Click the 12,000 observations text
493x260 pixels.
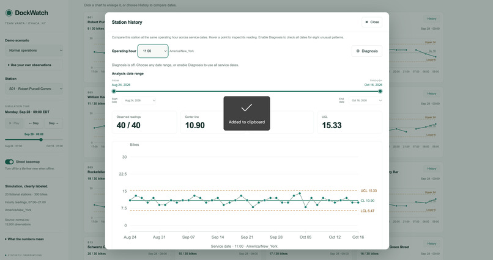18,225
